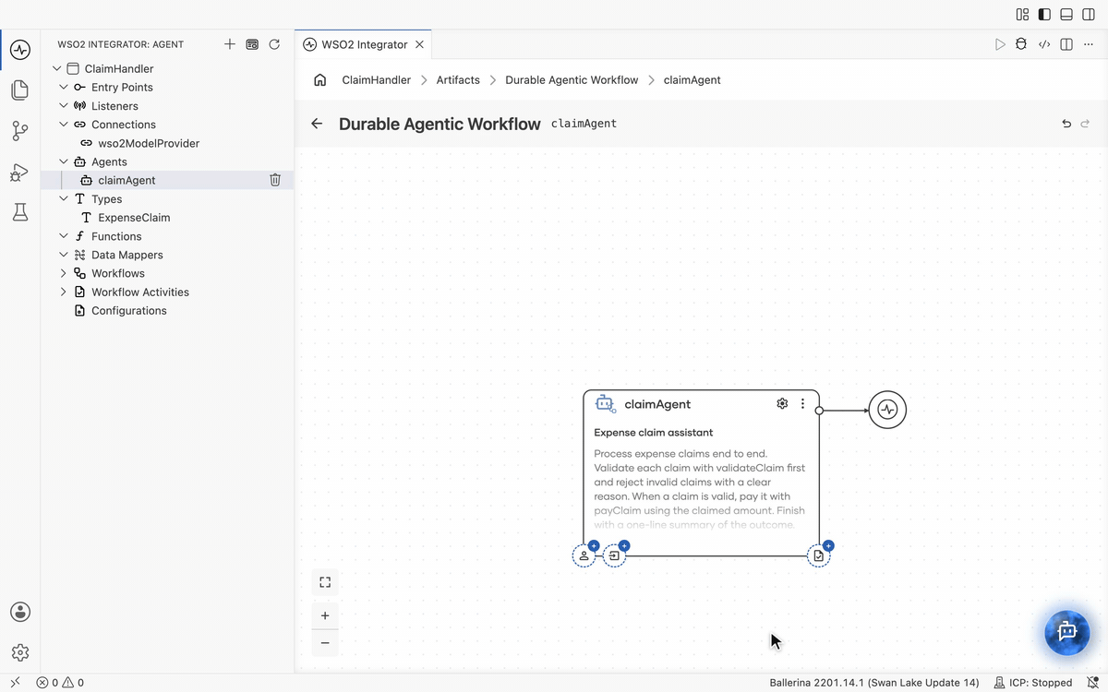
Task: Navigate to ClaimHandler breadcrumb
Action: click(377, 80)
